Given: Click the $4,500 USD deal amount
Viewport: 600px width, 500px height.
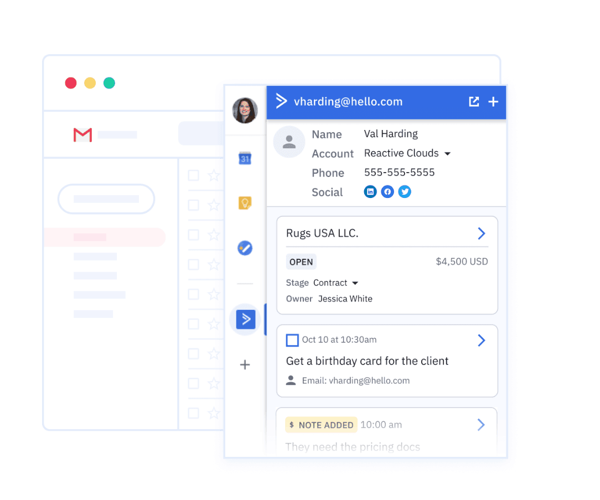Looking at the screenshot, I should point(462,262).
